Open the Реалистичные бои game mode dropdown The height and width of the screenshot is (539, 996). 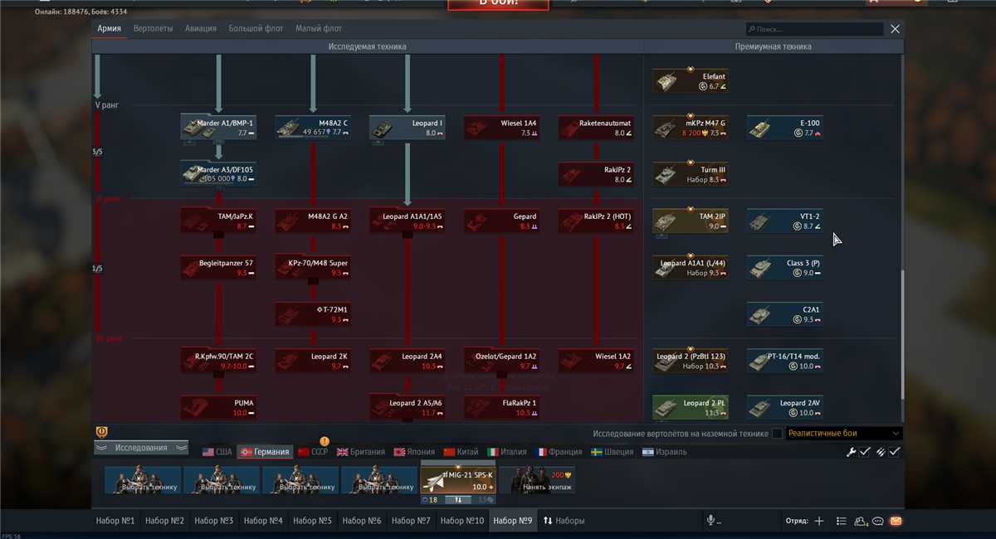click(844, 433)
